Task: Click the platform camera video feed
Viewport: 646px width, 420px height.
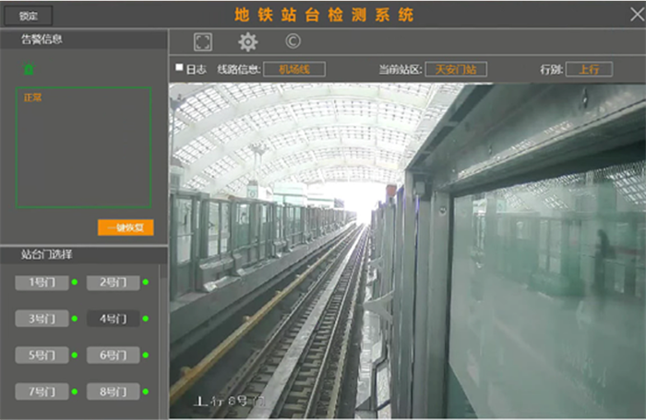Action: tap(406, 251)
